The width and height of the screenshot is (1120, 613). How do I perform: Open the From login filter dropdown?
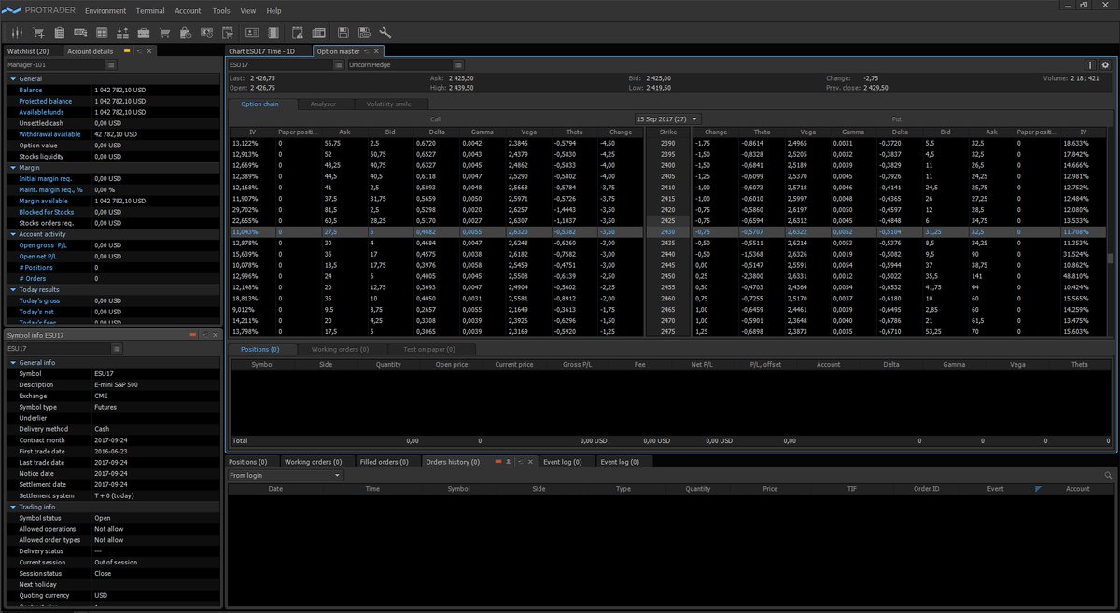286,476
